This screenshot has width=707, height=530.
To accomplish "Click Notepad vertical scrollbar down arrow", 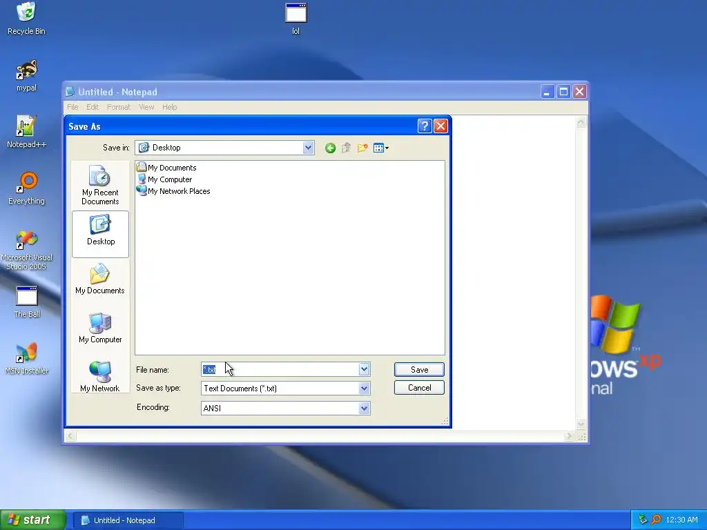I will [x=581, y=424].
